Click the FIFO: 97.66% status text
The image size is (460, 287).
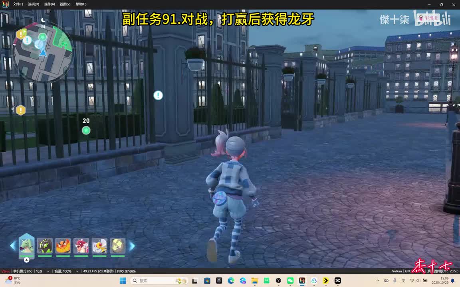click(x=126, y=271)
